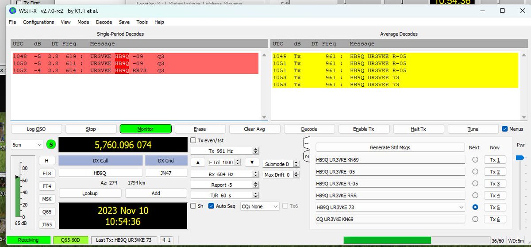
Task: Open the View menu
Action: (x=65, y=22)
